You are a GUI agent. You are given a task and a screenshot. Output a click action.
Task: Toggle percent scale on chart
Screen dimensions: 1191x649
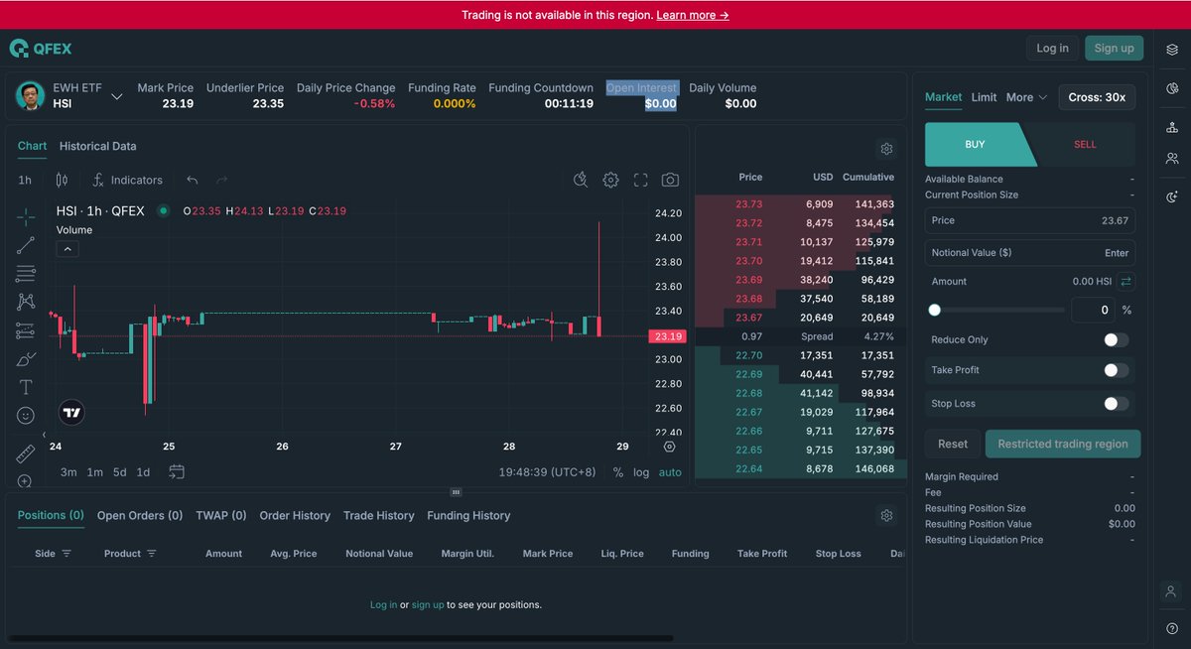618,472
